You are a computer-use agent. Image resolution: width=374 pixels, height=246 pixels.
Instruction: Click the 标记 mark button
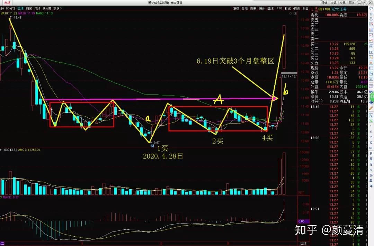[288, 9]
